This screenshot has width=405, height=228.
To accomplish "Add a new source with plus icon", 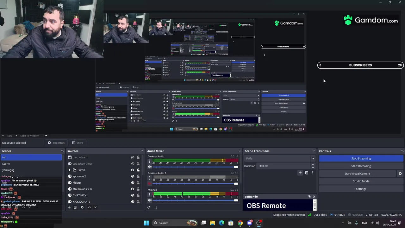I will (69, 207).
